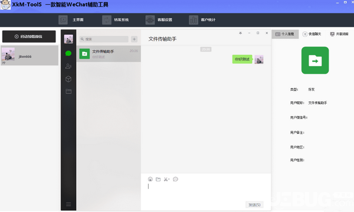Open the 转发系统 forwarding system tab
The image size is (354, 212).
click(x=116, y=20)
